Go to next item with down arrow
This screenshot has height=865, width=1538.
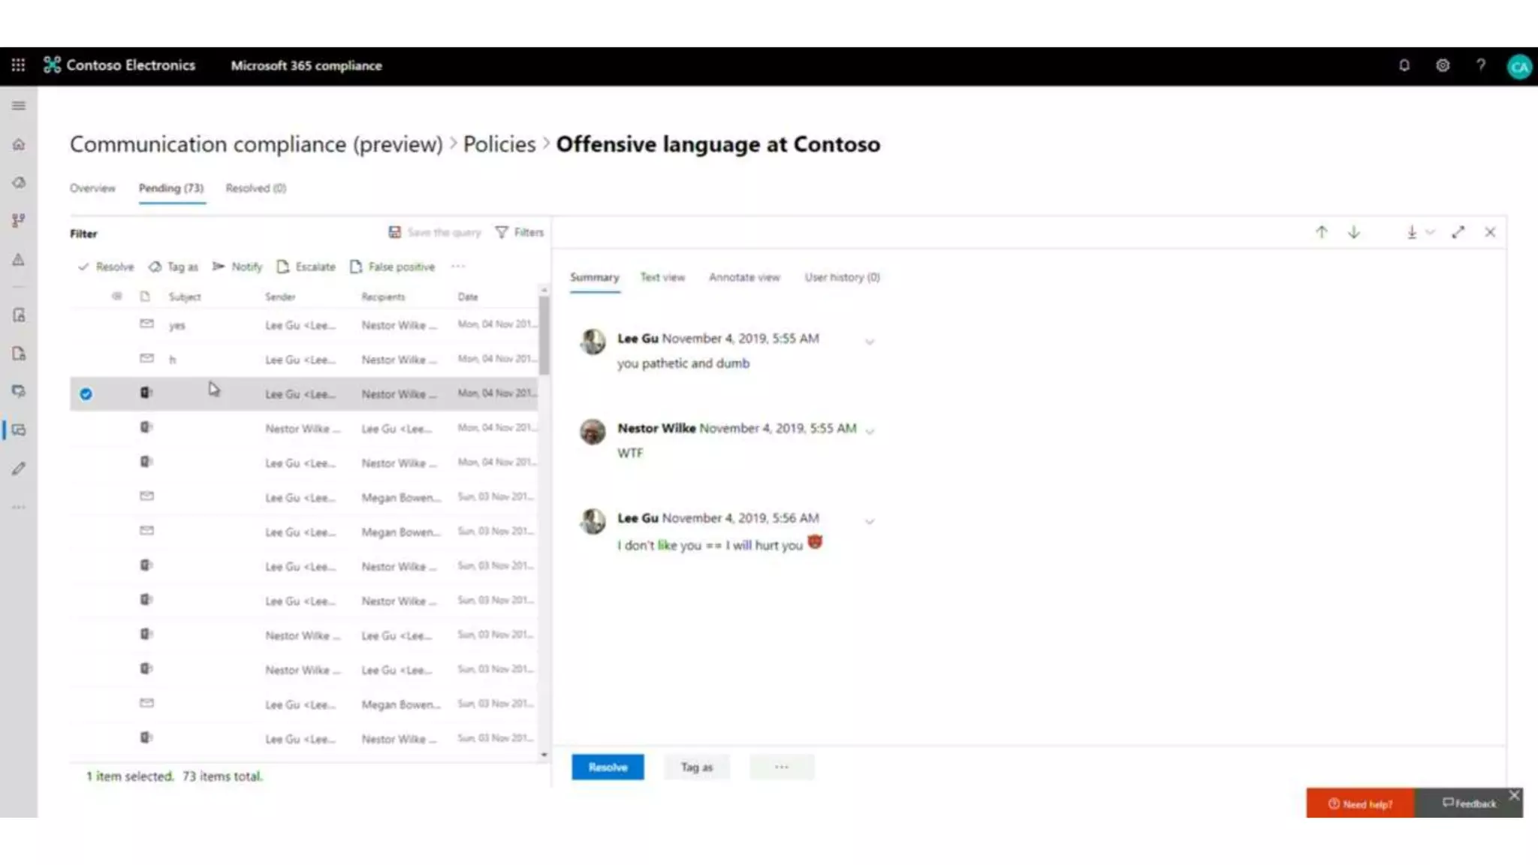click(x=1353, y=232)
